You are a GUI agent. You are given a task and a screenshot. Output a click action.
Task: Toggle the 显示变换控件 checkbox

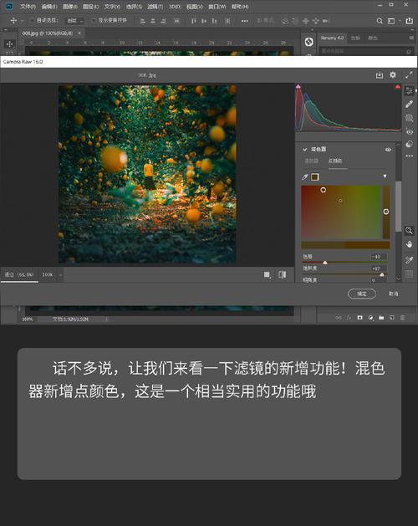click(94, 20)
